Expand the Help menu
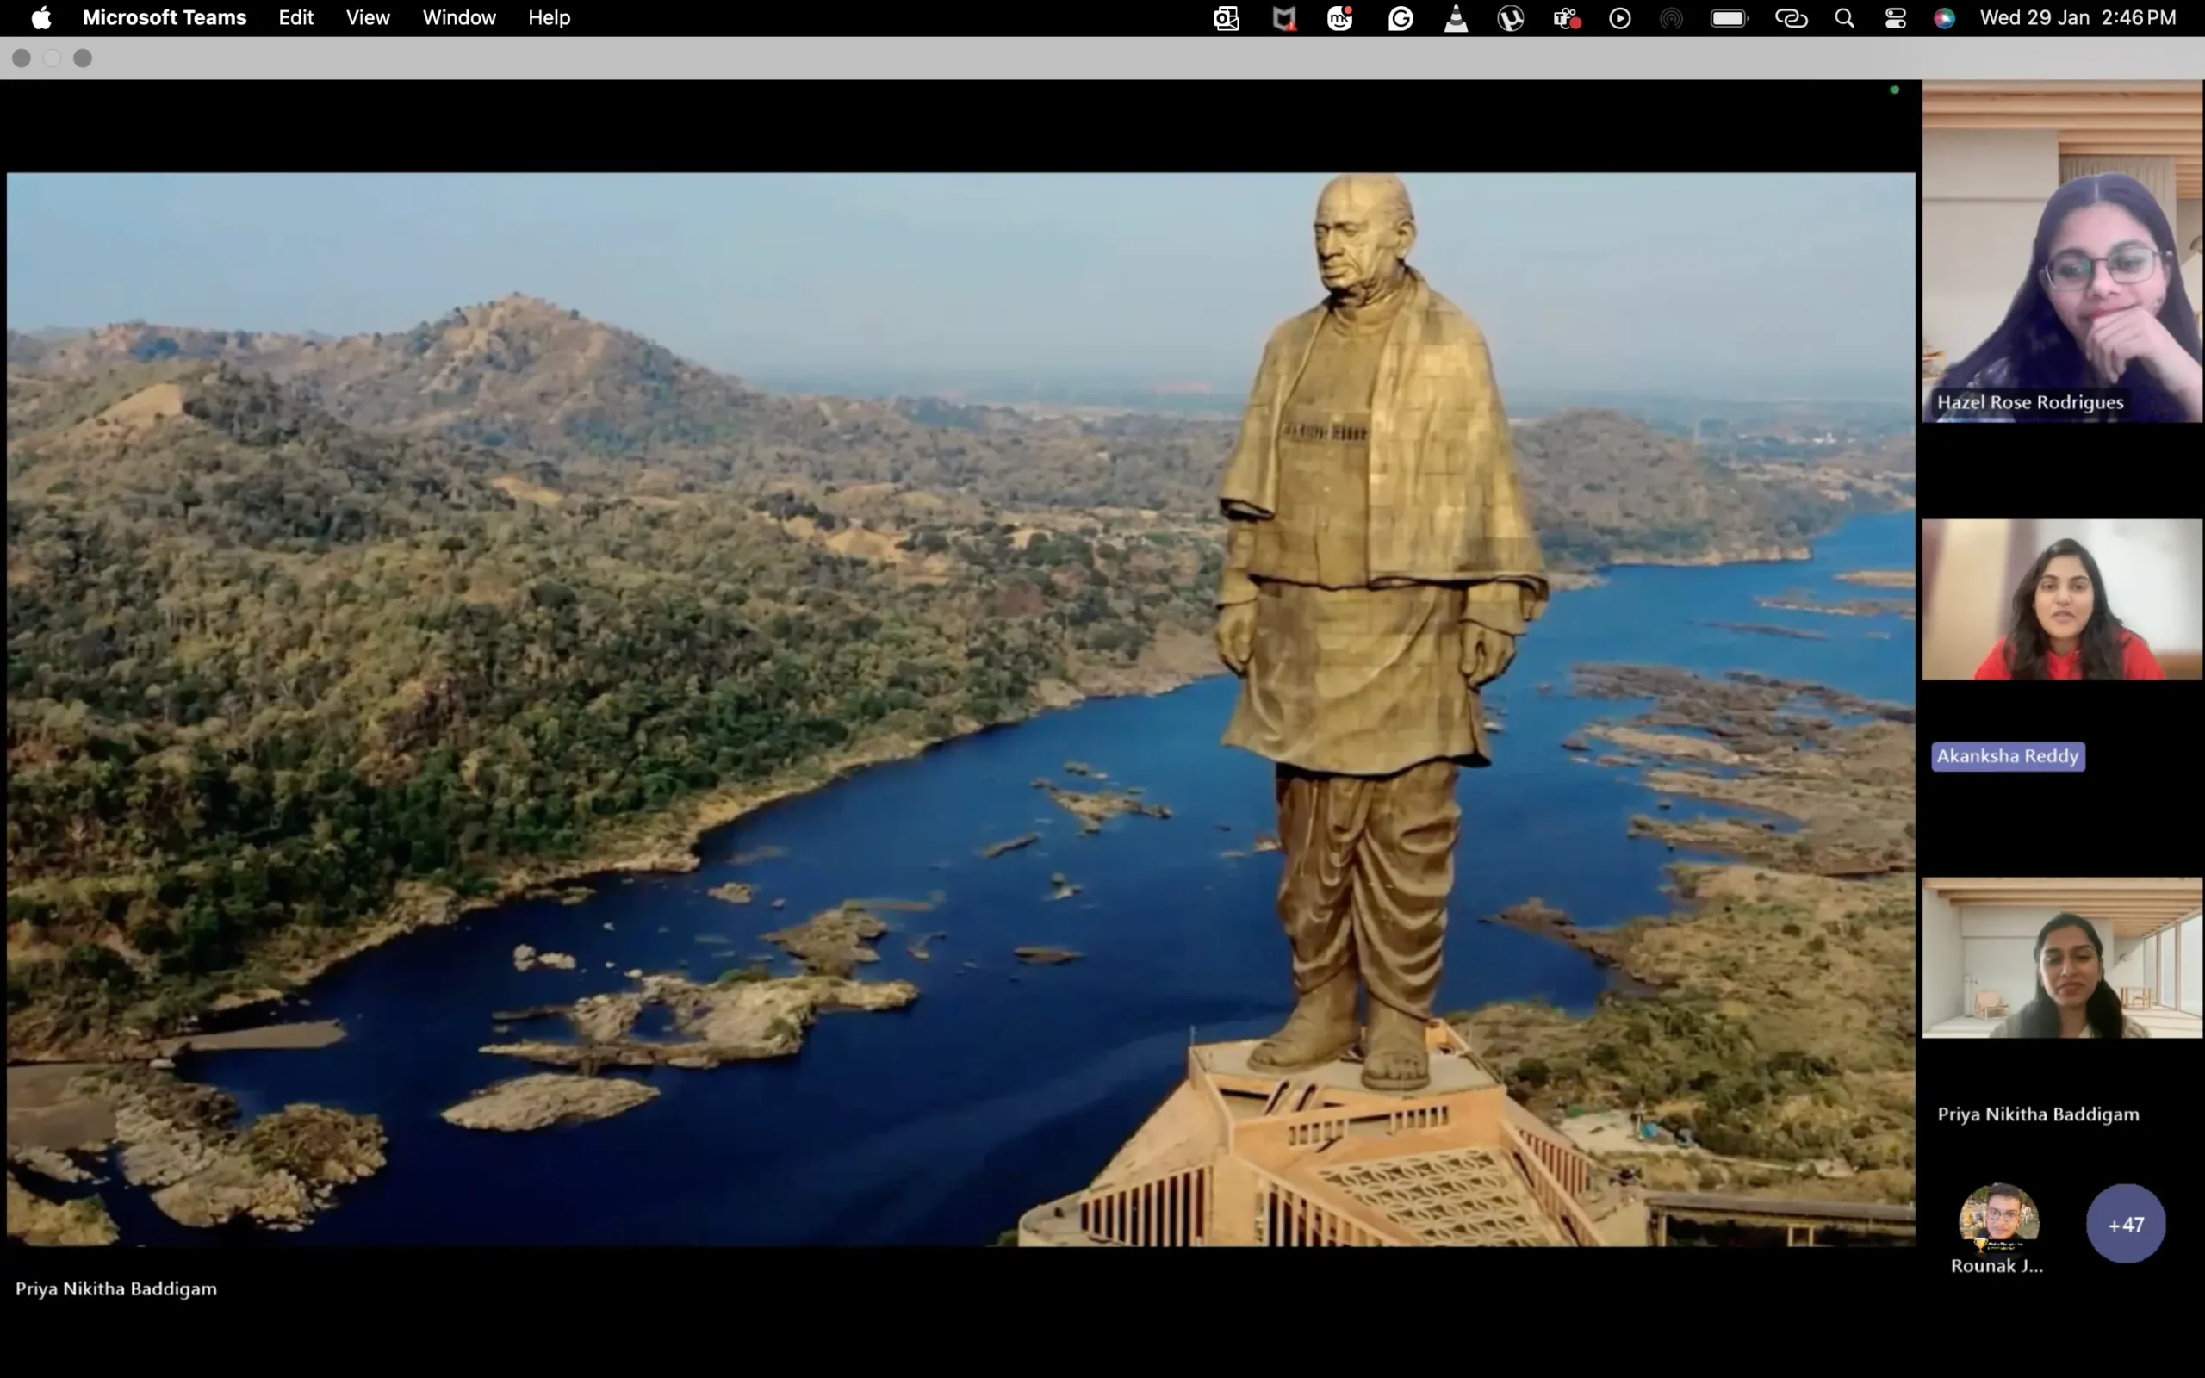 point(549,18)
